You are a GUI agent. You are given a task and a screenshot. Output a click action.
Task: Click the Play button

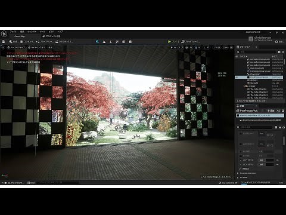(173, 42)
